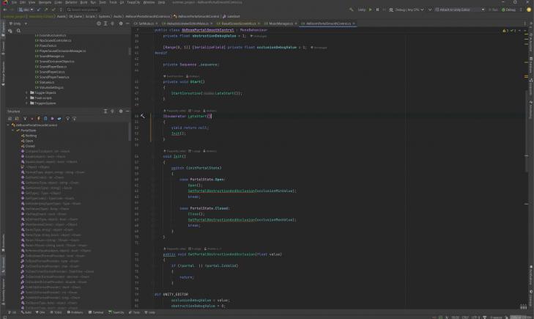
Task: Click the editor tabs overflow menu icon
Action: 524,23
